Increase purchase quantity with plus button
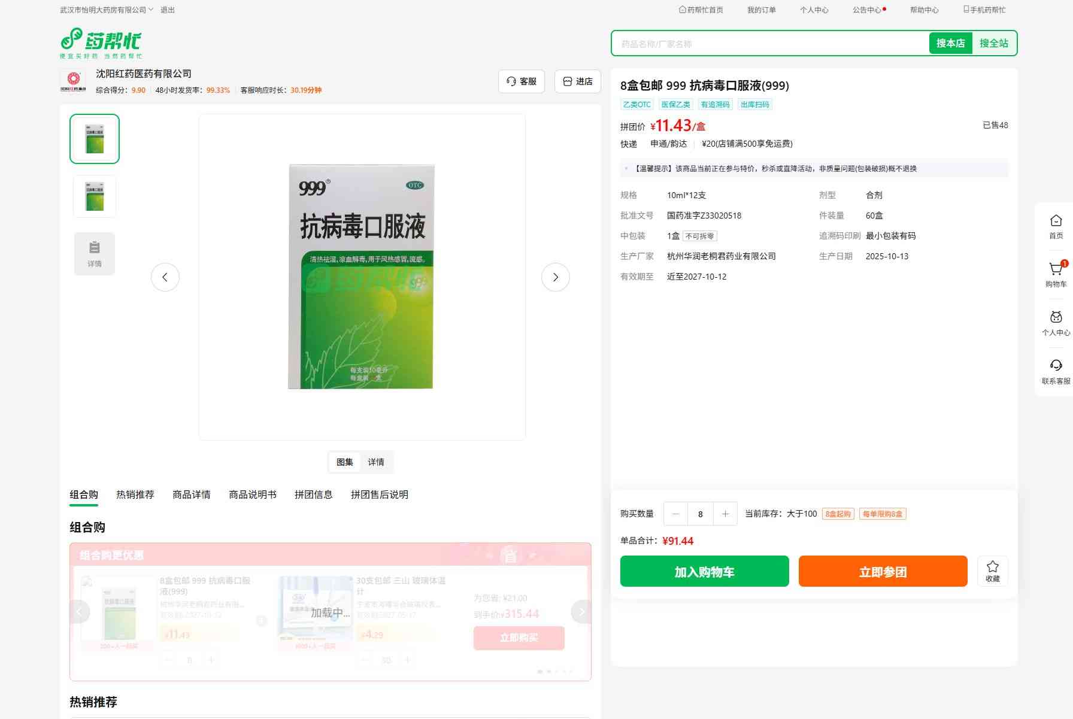The image size is (1073, 719). tap(725, 514)
